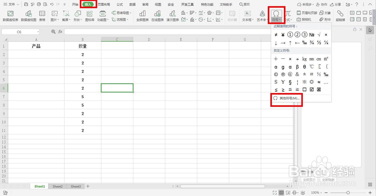Insert the checked box ☑ symbol
Screen dimensions: 376x196
click(312, 89)
